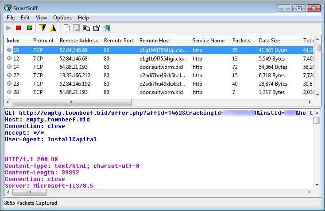325x211 pixels.
Task: Click door.suitworm.bid host in row 14
Action: [x=161, y=67]
